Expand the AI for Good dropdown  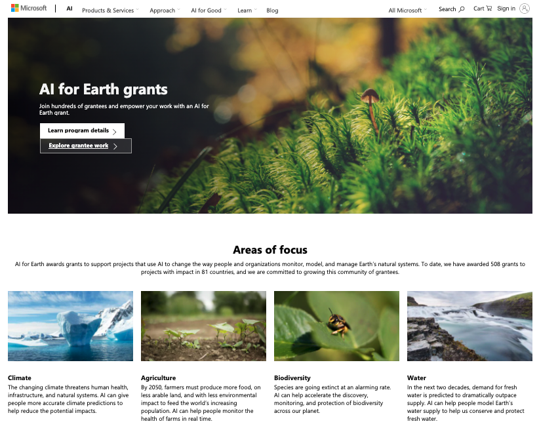point(209,10)
